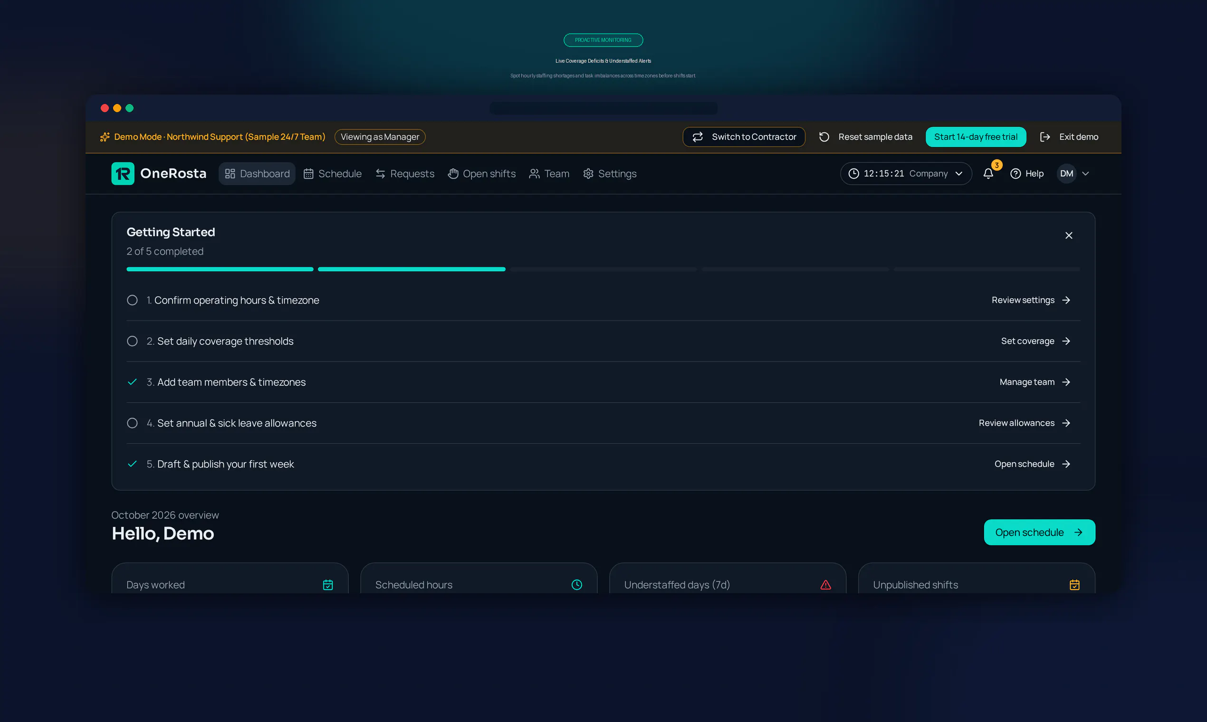The width and height of the screenshot is (1207, 722).
Task: Click the clock icon on Scheduled hours card
Action: [x=577, y=585]
